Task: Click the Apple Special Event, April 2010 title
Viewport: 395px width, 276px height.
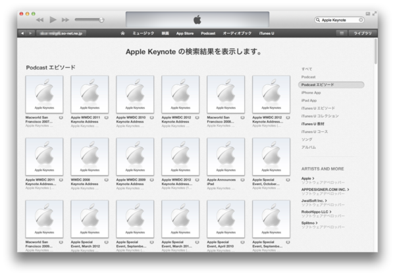Action: tap(221, 244)
